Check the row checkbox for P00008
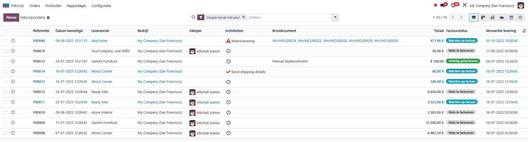The image size is (528, 142). 5,133
